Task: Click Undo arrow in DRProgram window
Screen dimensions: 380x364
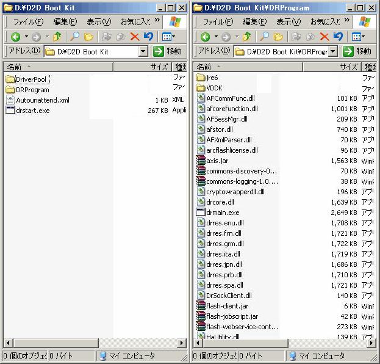Action: pos(338,37)
